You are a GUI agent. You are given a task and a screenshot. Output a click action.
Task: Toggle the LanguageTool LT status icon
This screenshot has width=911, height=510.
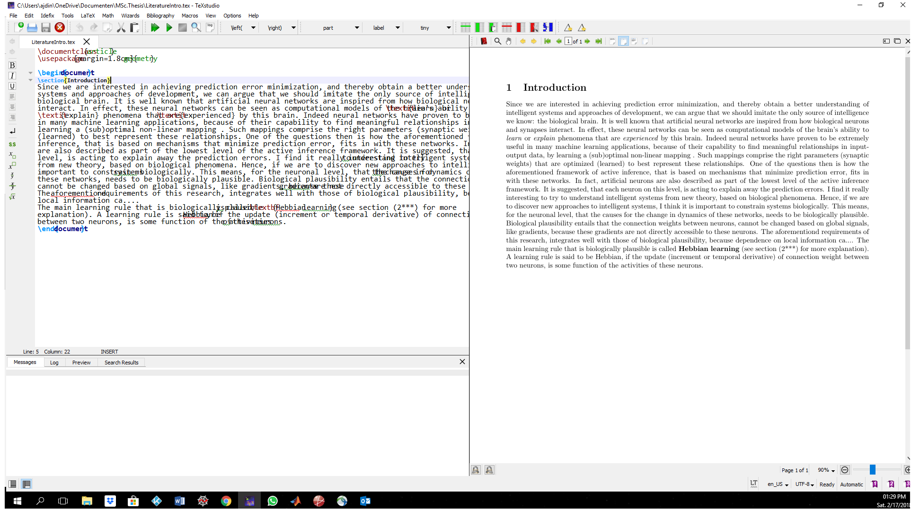pos(753,484)
